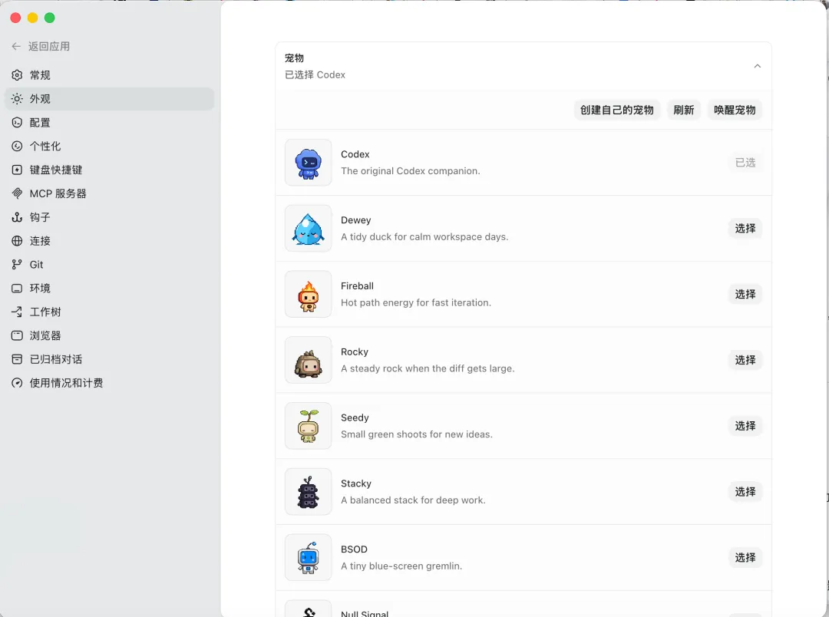Click the globe icon for 连接
This screenshot has height=617, width=829.
(x=17, y=241)
